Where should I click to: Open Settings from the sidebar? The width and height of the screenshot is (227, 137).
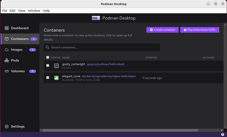point(20,127)
